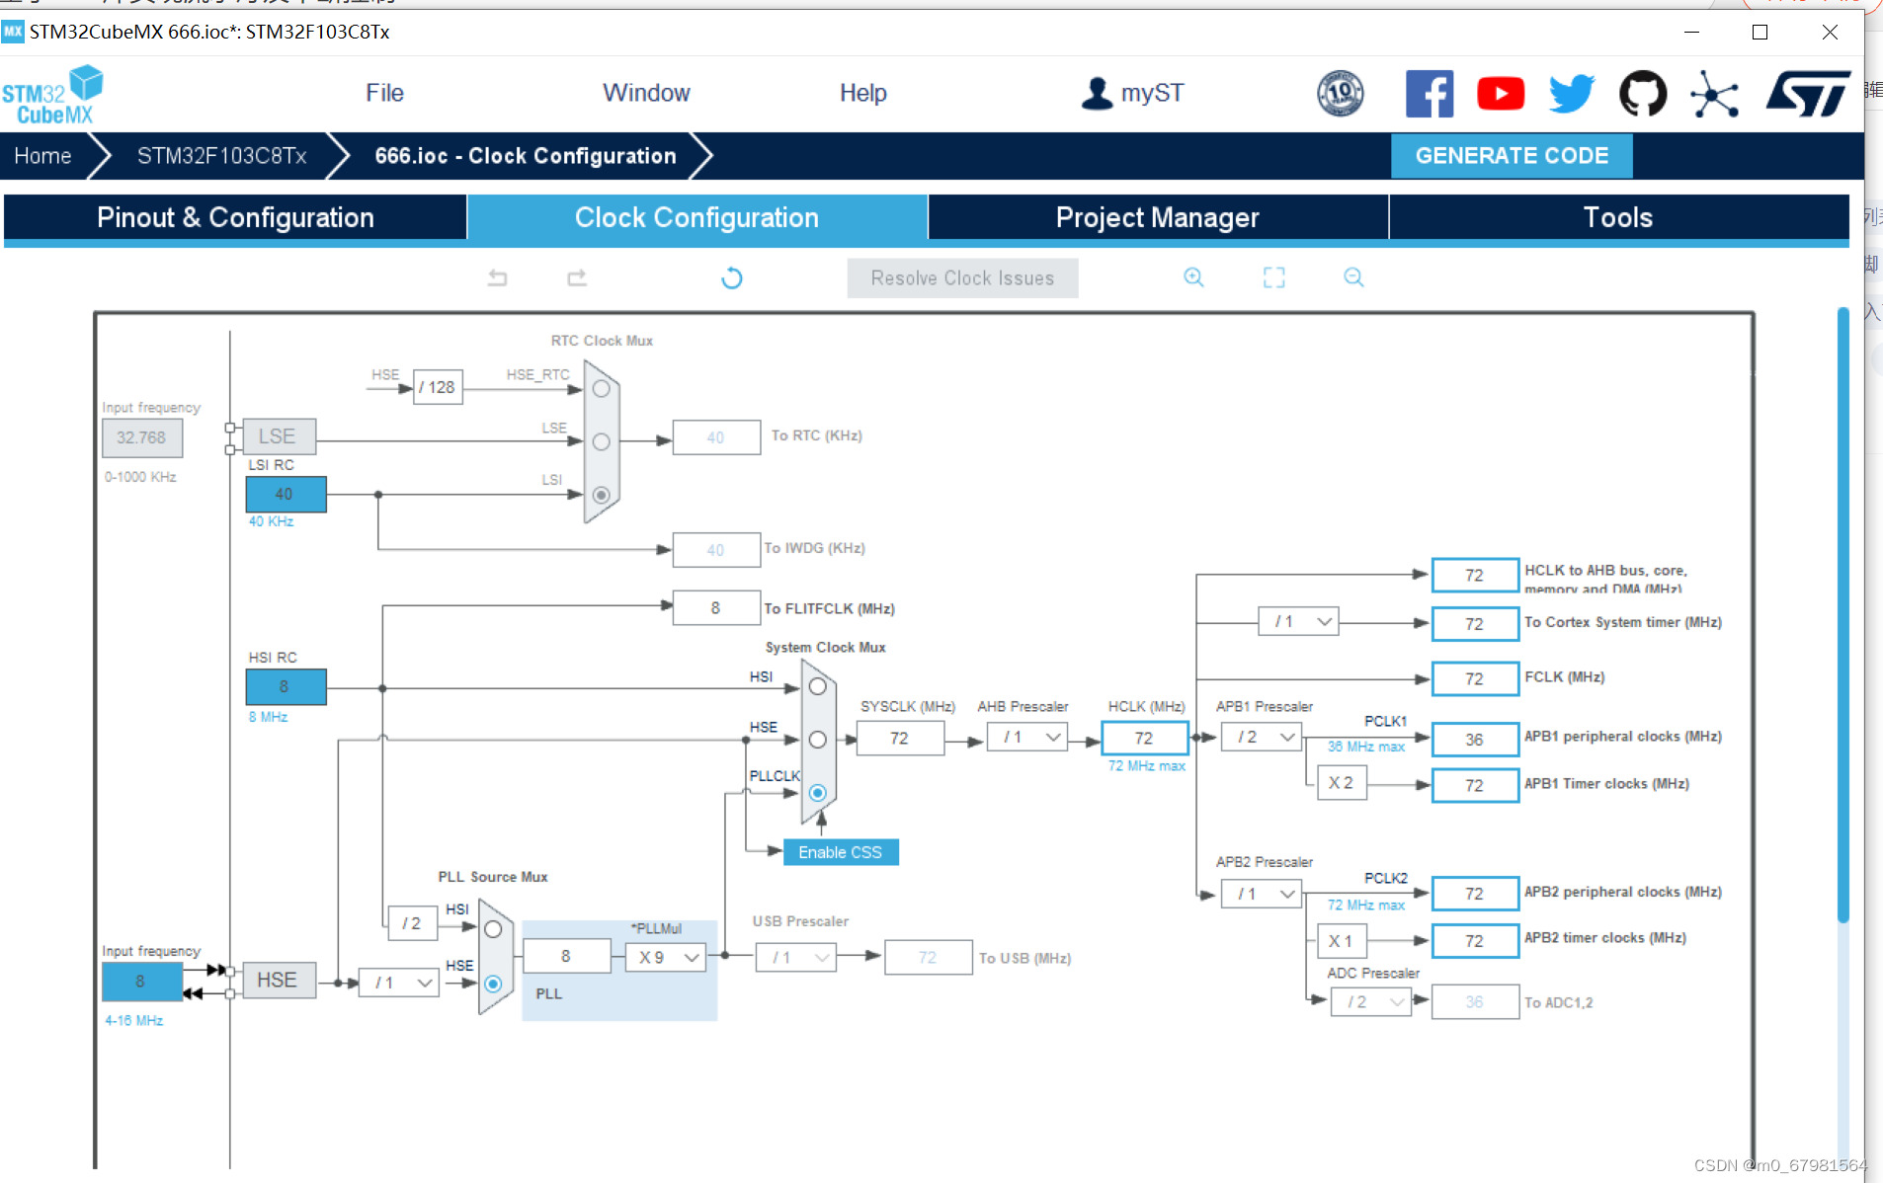The image size is (1883, 1183).
Task: Select LSE input on RTC Clock Mux
Action: [x=601, y=441]
